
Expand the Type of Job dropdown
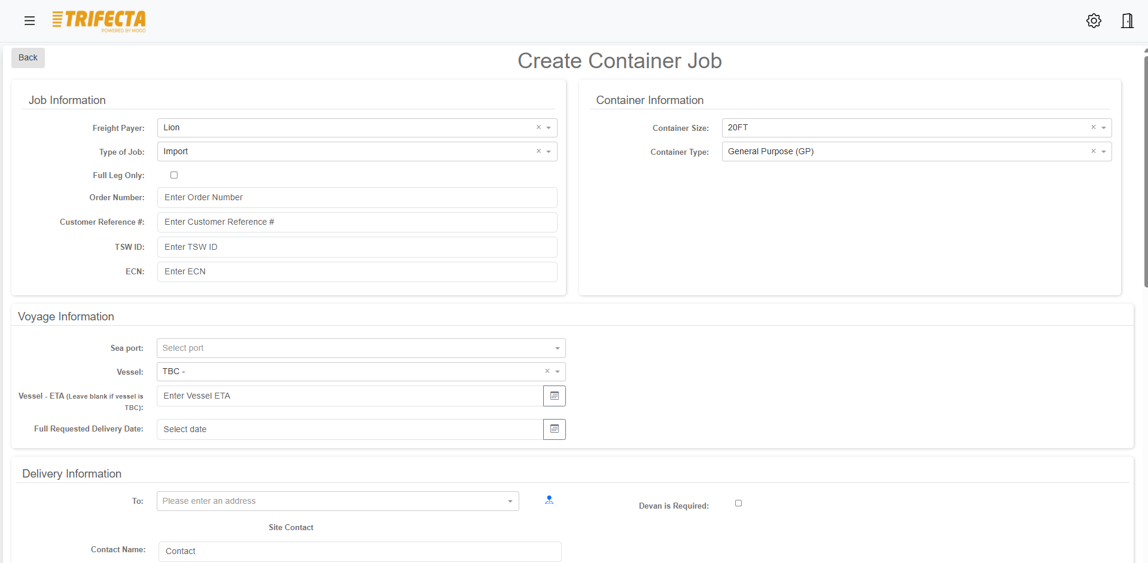tap(549, 152)
